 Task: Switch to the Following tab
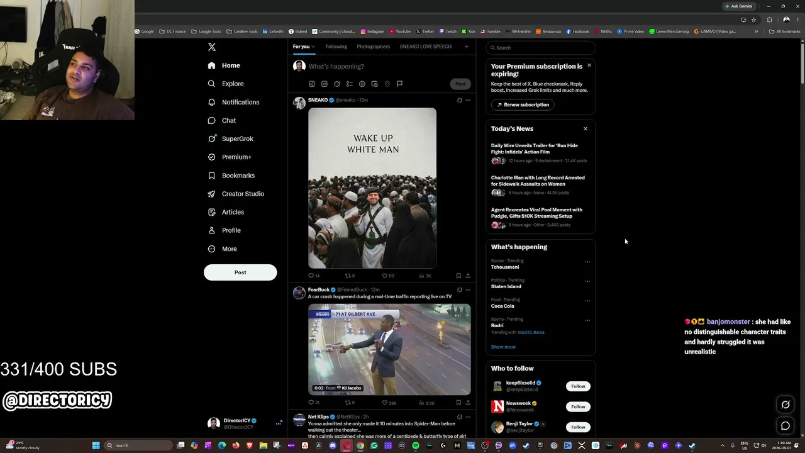[x=336, y=47]
